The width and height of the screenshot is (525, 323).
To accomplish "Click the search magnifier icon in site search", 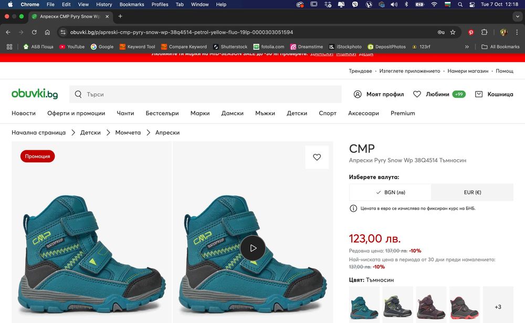I will coord(78,94).
